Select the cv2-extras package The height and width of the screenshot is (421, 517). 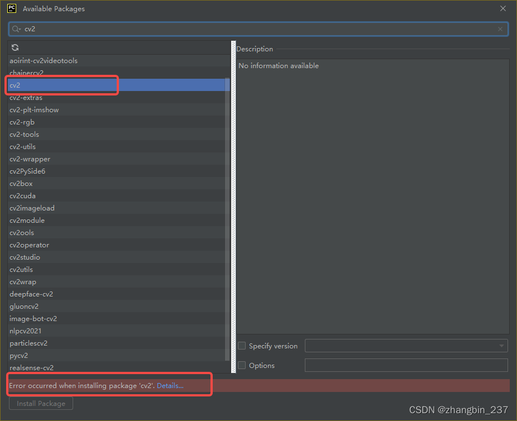[x=119, y=98]
